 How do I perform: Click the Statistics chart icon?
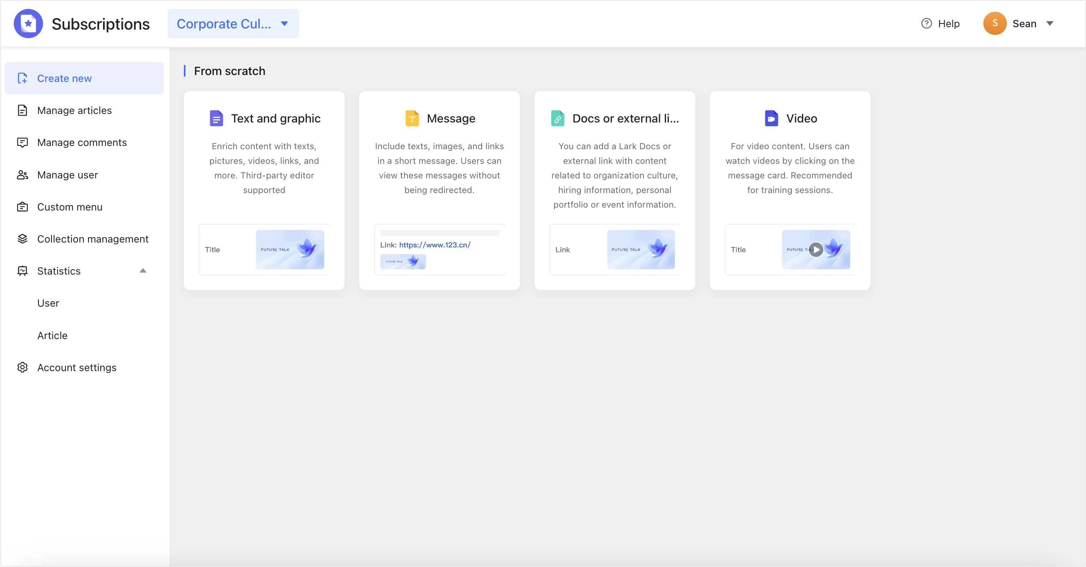point(22,271)
